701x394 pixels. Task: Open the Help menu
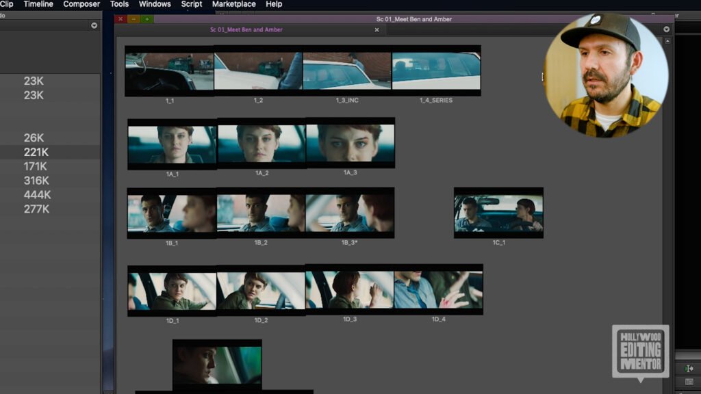tap(274, 4)
